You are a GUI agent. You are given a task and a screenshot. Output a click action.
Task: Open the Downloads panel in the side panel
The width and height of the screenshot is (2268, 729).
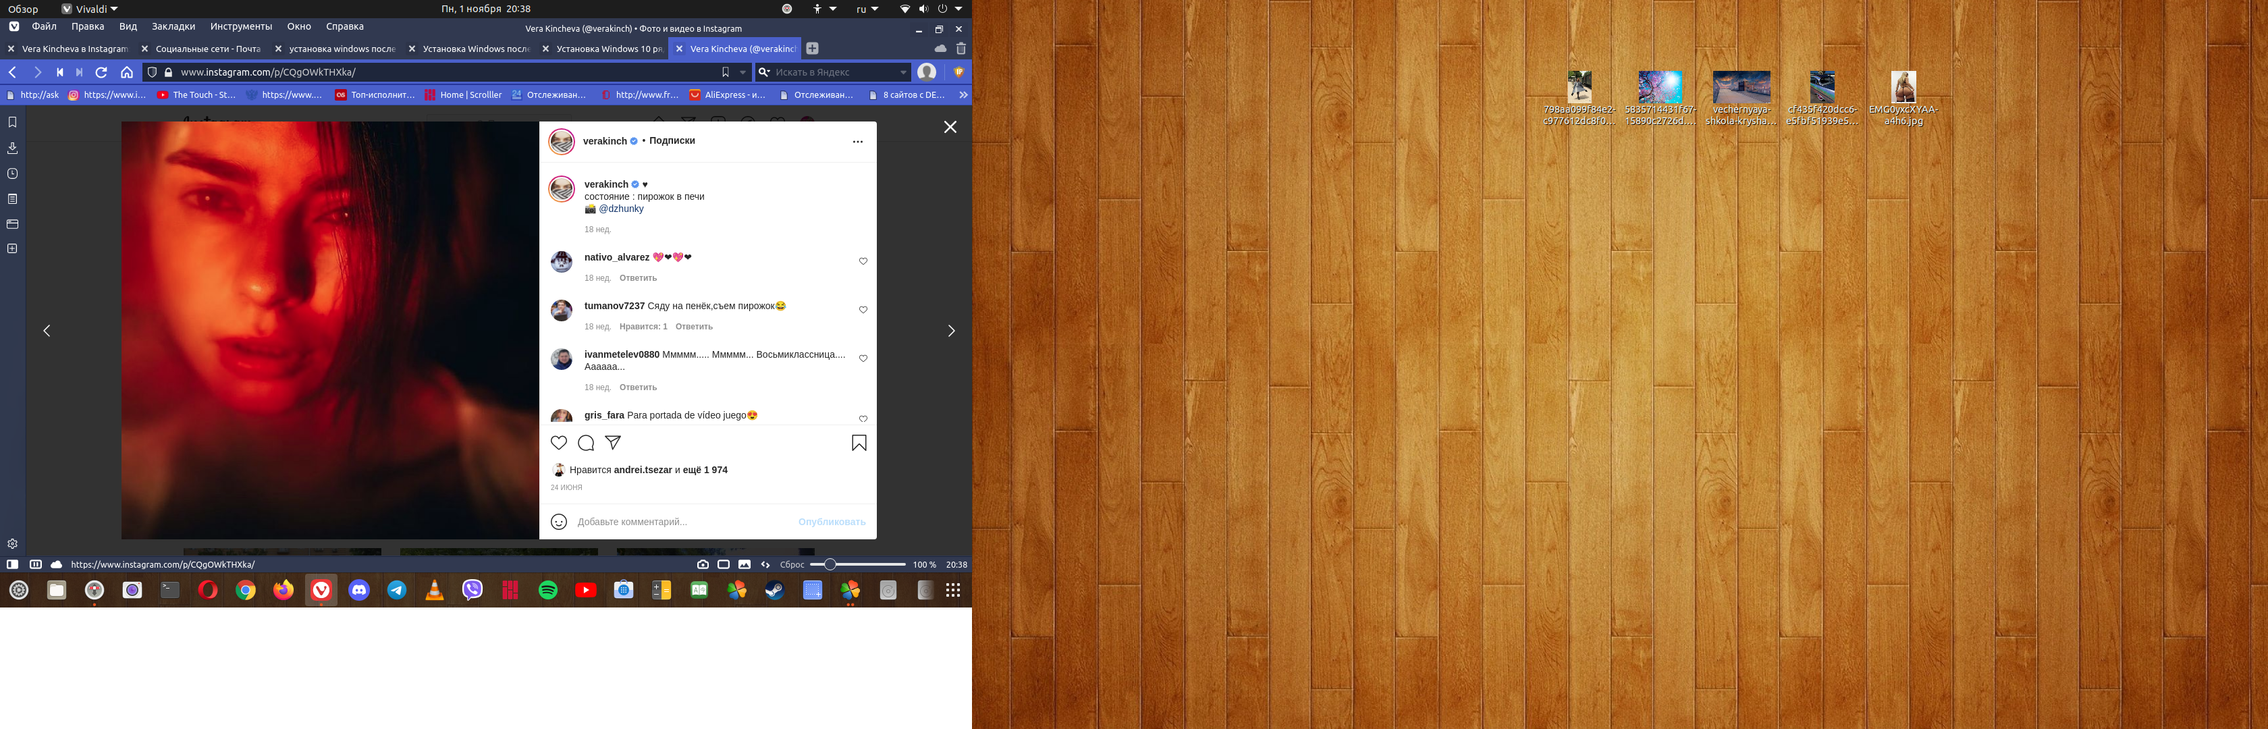[x=12, y=148]
